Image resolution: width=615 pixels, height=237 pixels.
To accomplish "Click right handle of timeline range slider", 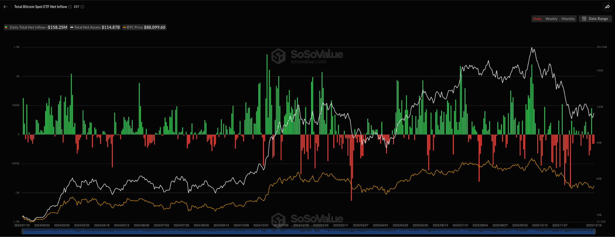I will (x=595, y=231).
